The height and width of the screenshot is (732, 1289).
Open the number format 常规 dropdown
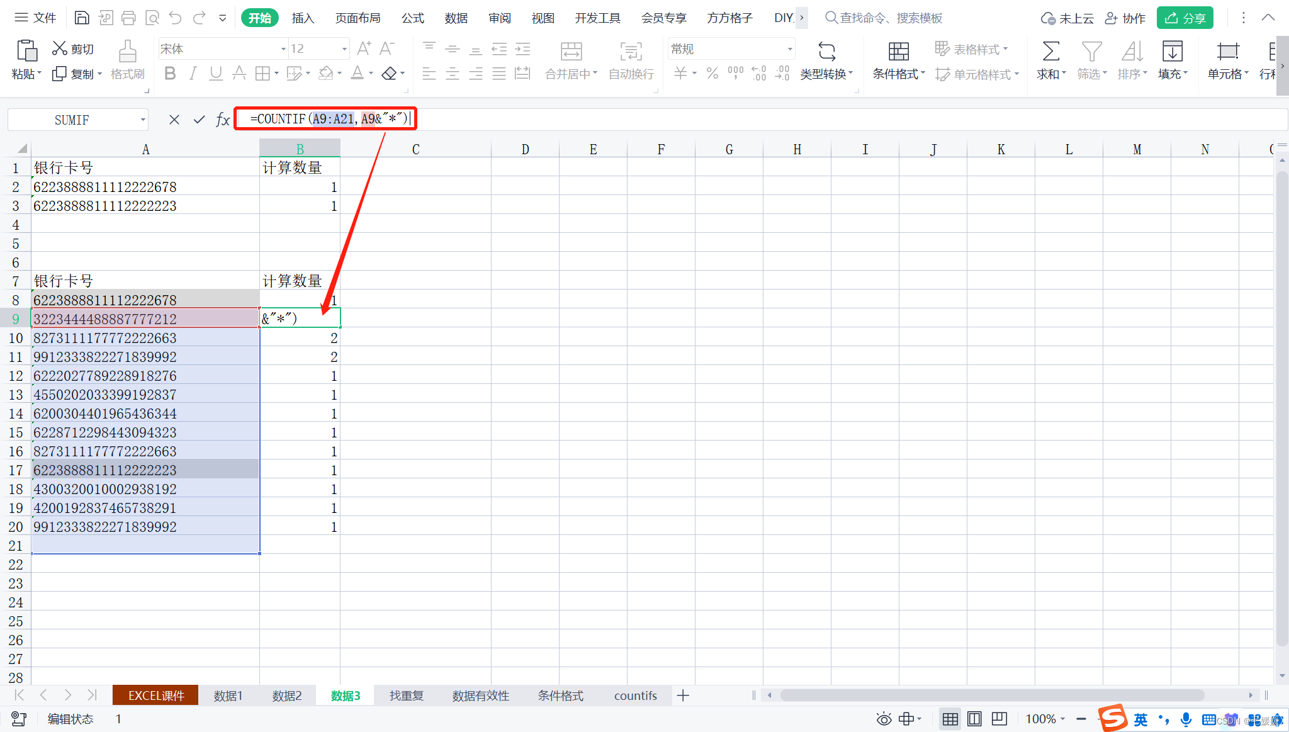(789, 49)
